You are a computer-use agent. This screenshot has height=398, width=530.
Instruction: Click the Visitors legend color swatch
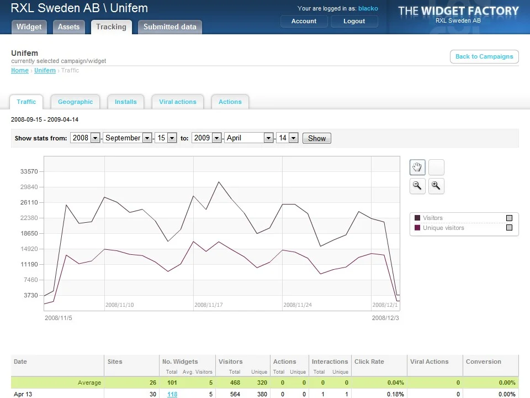click(417, 218)
